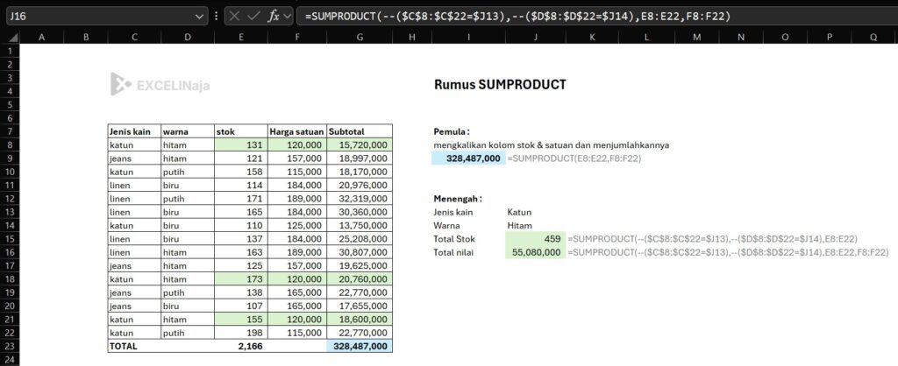Viewport: 898px width, 366px height.
Task: Expand the fx function dropdown chevron
Action: tap(287, 16)
